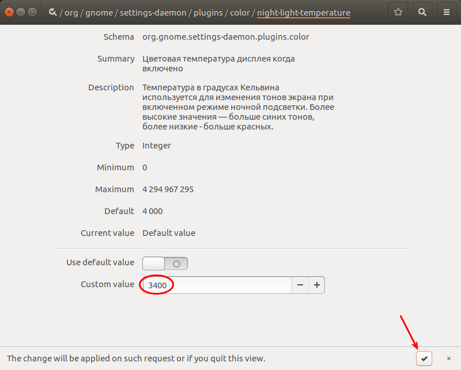Screen dimensions: 461x370
Task: Select 'night-light-temperature' key in path bar
Action: click(304, 13)
